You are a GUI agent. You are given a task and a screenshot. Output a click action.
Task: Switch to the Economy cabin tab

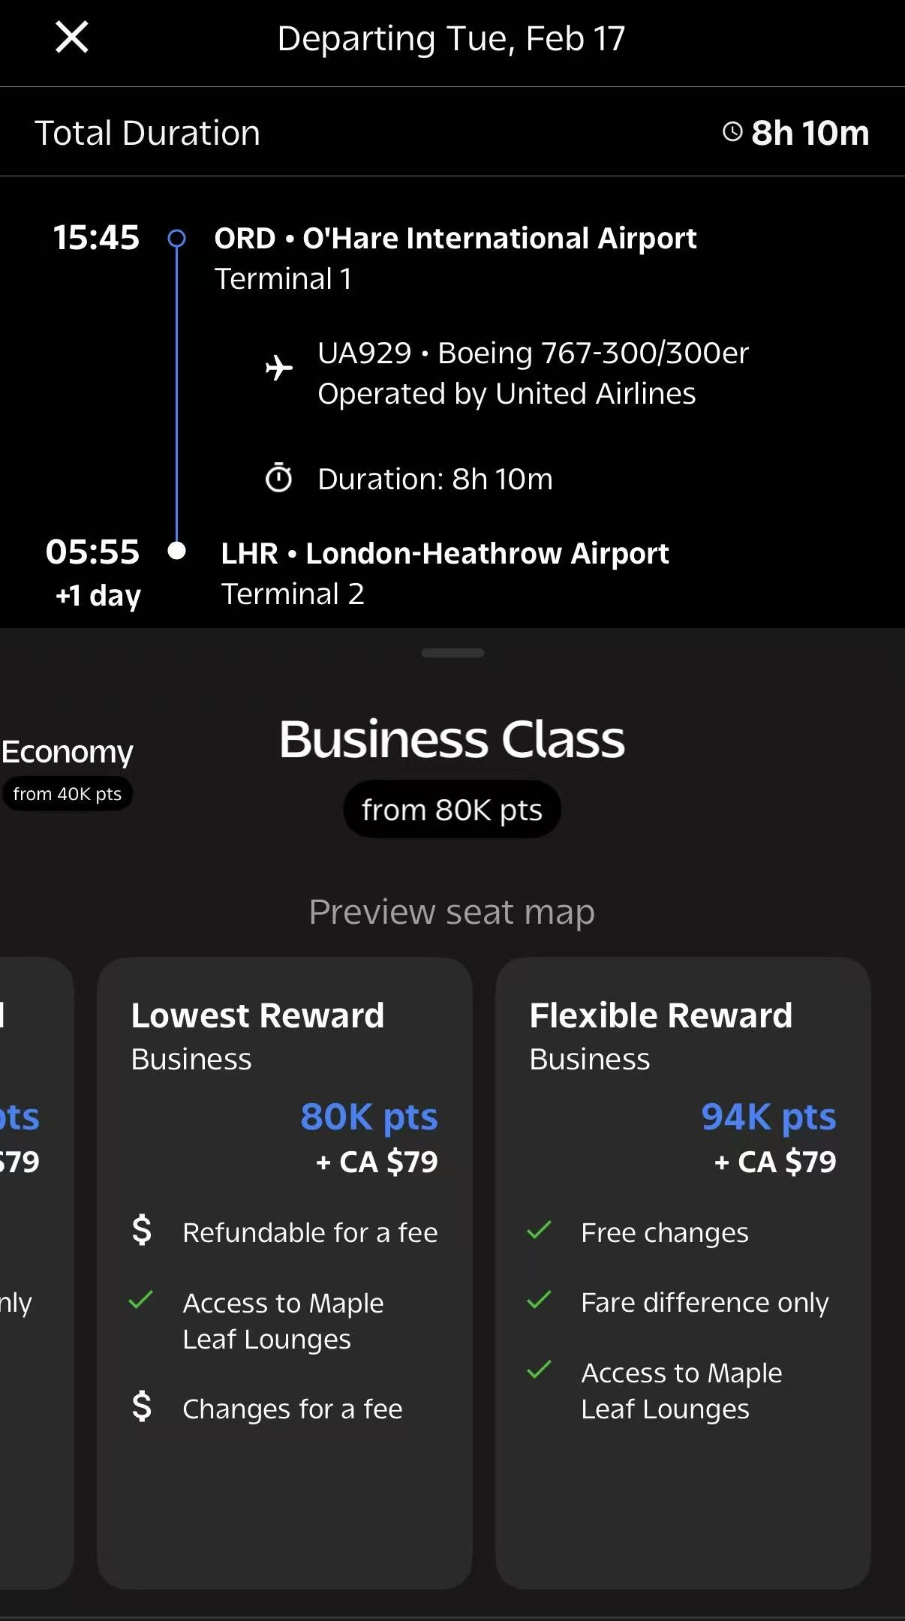pos(68,752)
